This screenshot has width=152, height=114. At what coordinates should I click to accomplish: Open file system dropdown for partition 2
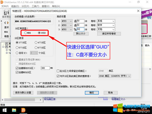pyautogui.click(x=67, y=25)
